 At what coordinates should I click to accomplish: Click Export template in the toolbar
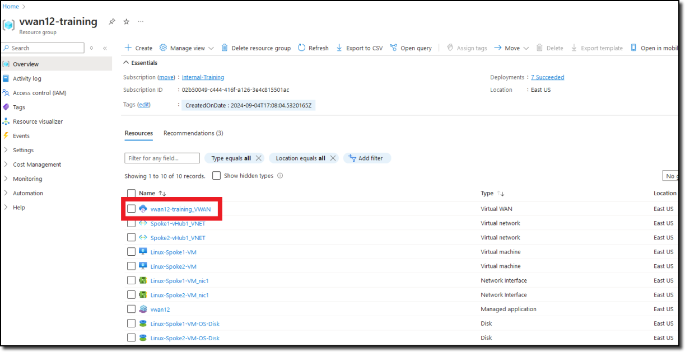pyautogui.click(x=597, y=48)
